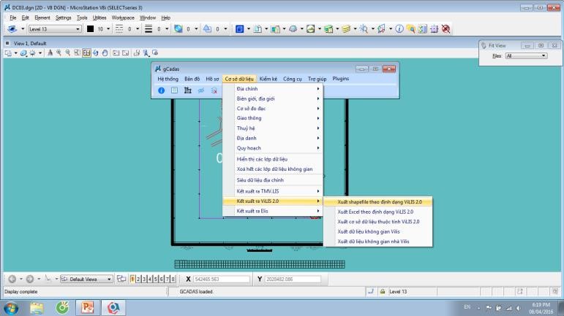This screenshot has width=564, height=316.
Task: Click the blue info icon in gCadas toolbar
Action: tap(162, 91)
